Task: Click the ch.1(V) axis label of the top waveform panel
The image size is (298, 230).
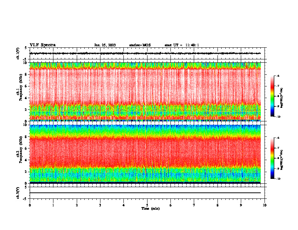Action: click(x=18, y=53)
